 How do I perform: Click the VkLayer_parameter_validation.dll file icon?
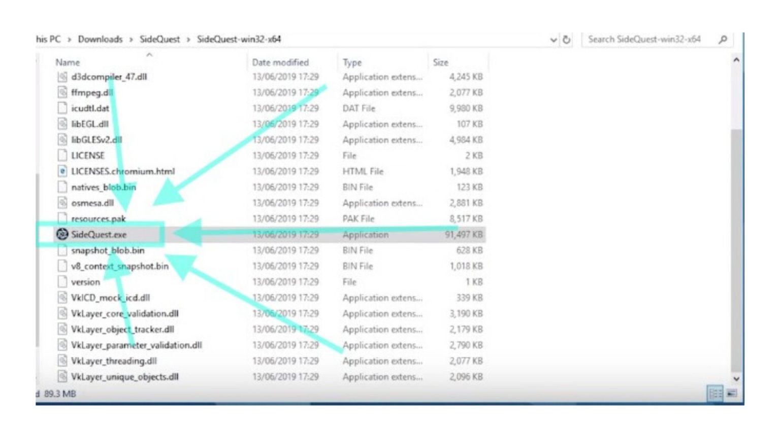62,345
